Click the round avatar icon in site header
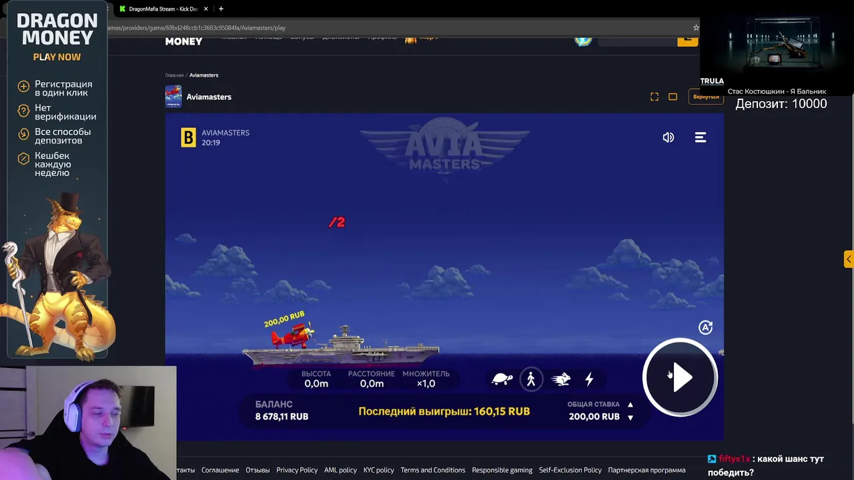The width and height of the screenshot is (854, 480). point(584,39)
